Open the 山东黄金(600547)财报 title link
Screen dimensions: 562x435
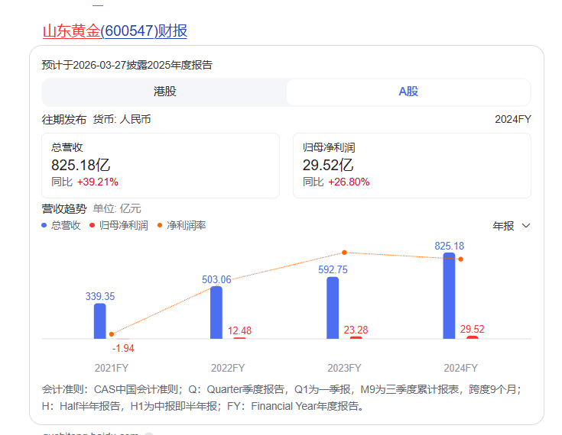(115, 31)
